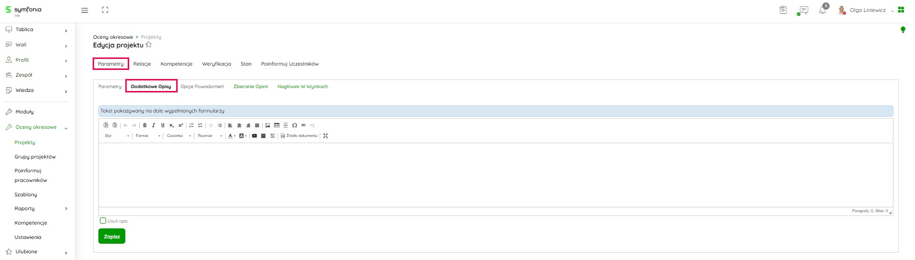Insert a special character (Omega icon)
This screenshot has height=260, width=915.
294,125
